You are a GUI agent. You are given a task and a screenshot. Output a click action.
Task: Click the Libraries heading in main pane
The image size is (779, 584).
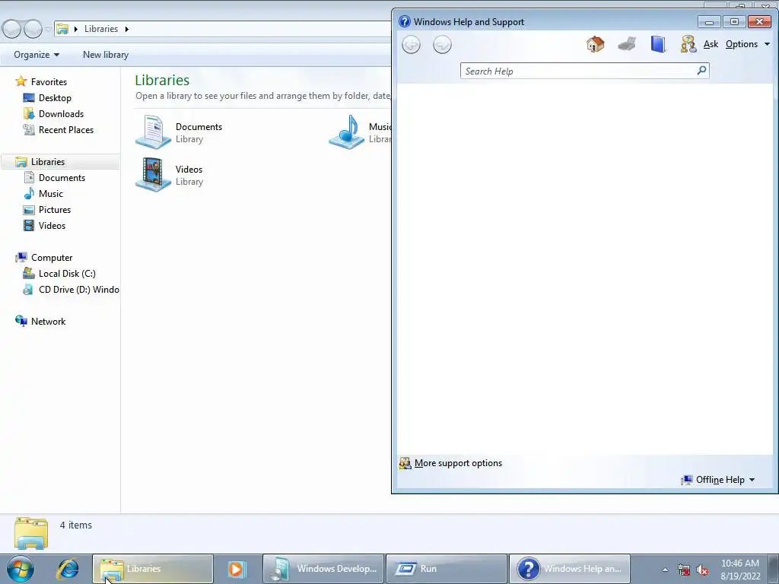162,80
